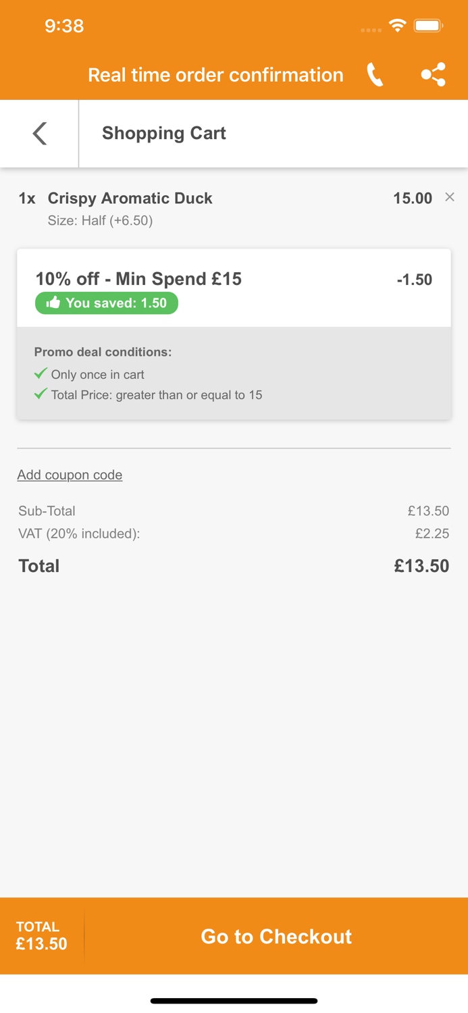Tap the Shopping Cart header title
This screenshot has width=468, height=1013.
tap(163, 133)
